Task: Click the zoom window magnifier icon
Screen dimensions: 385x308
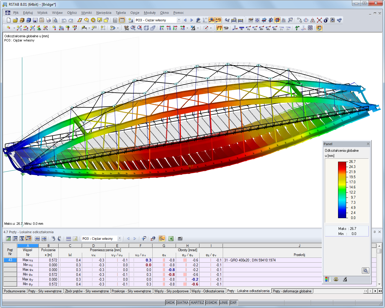Action: 133,28
